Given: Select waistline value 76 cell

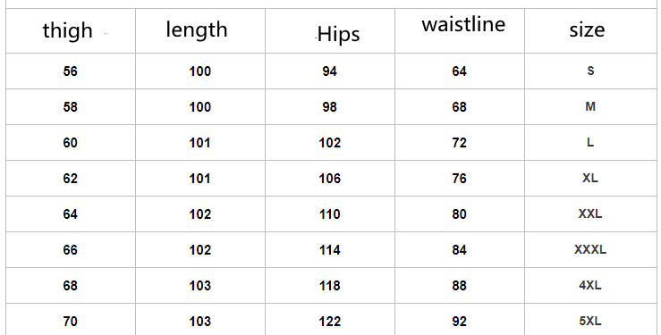Looking at the screenshot, I should [460, 179].
